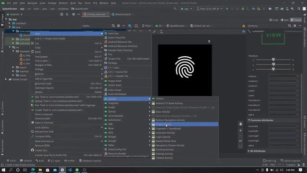307x173 pixels.
Task: Click the hammer Make Project icon
Action: (175, 9)
